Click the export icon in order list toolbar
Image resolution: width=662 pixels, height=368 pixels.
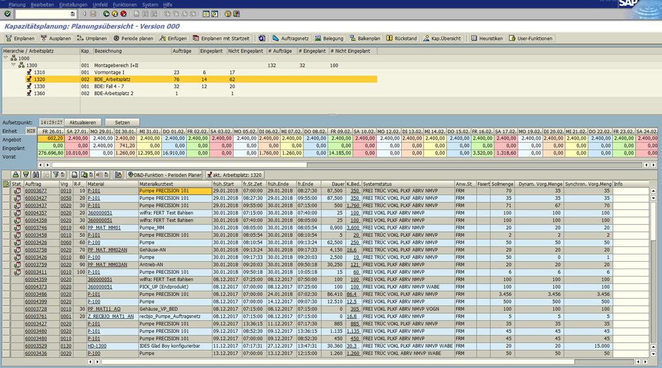point(84,175)
